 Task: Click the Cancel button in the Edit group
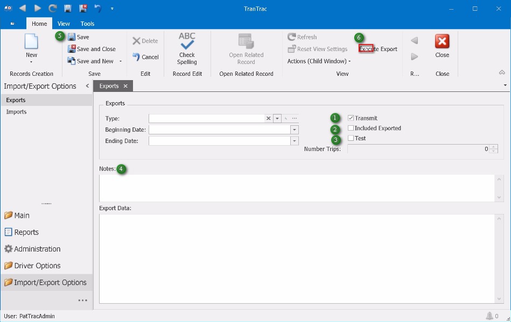[x=145, y=57]
